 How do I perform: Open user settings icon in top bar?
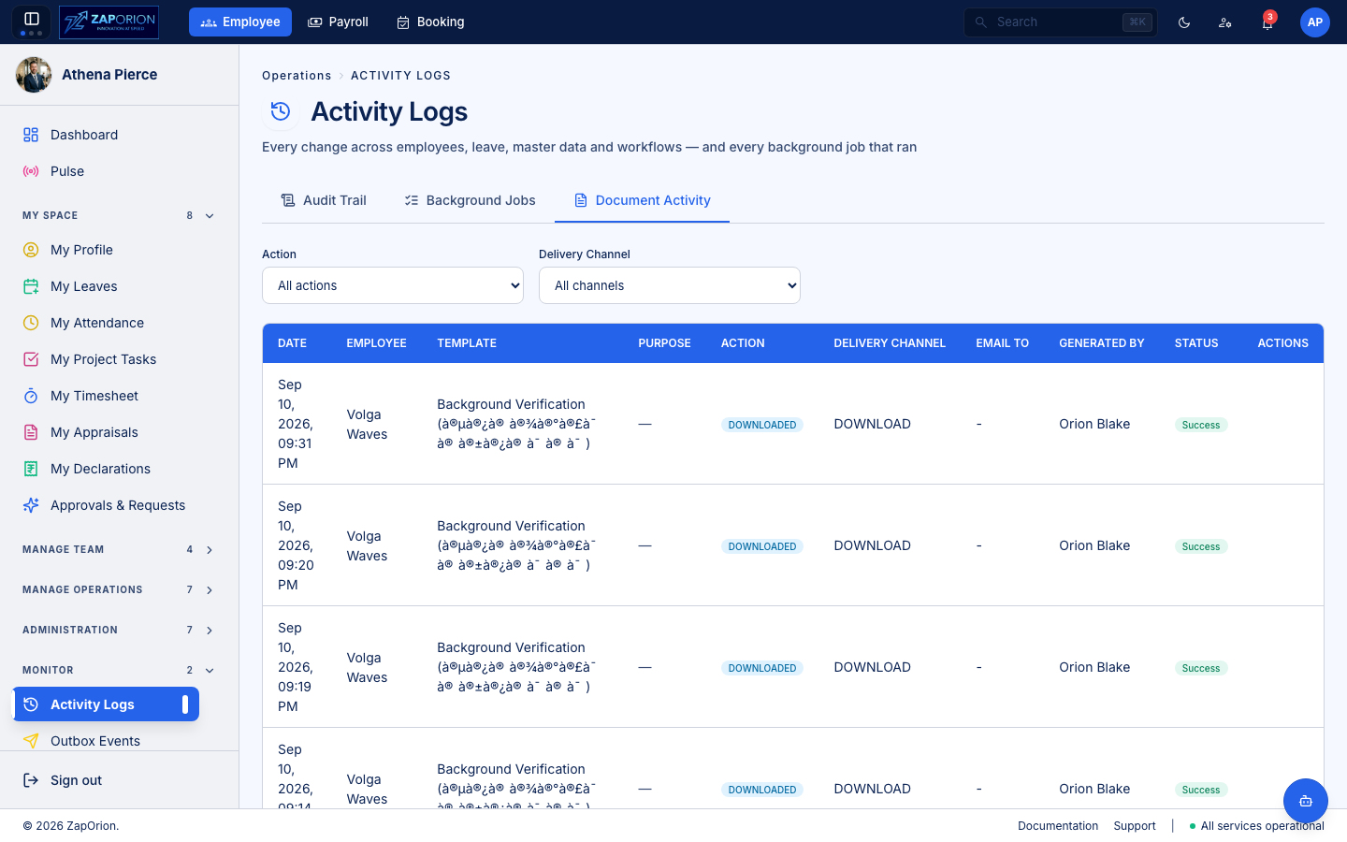[x=1225, y=22]
